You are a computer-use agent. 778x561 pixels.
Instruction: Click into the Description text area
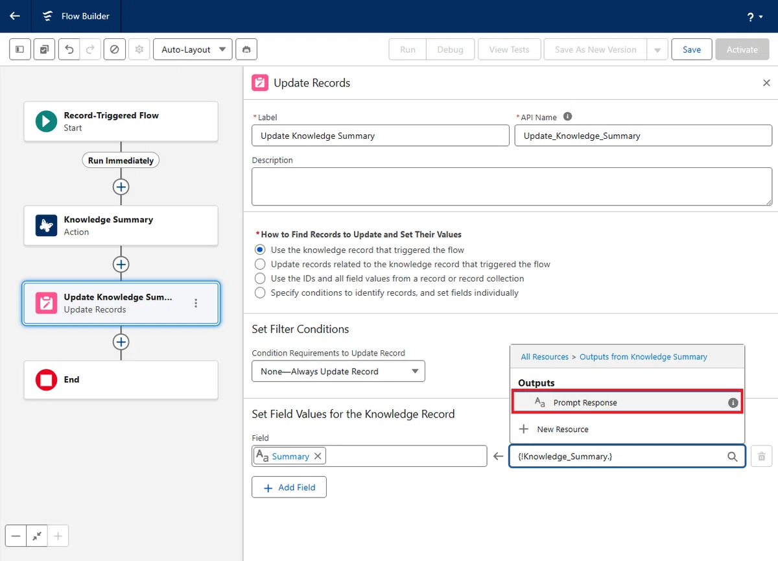(512, 186)
